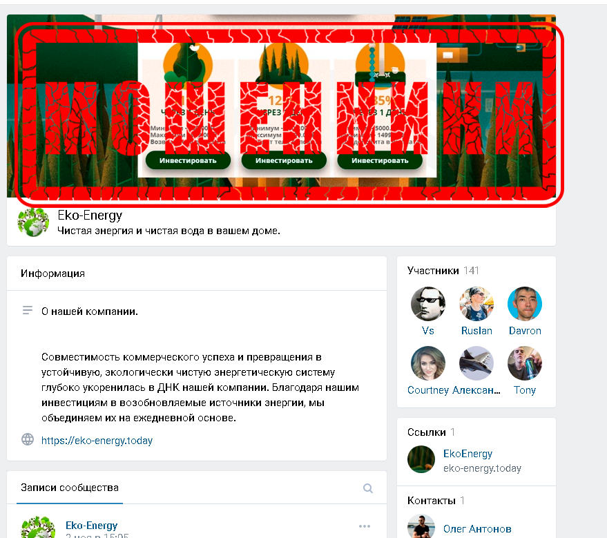Select the Записи сообщества tab

(x=70, y=488)
